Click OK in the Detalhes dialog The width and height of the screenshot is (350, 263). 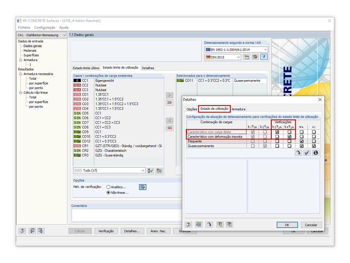287,225
